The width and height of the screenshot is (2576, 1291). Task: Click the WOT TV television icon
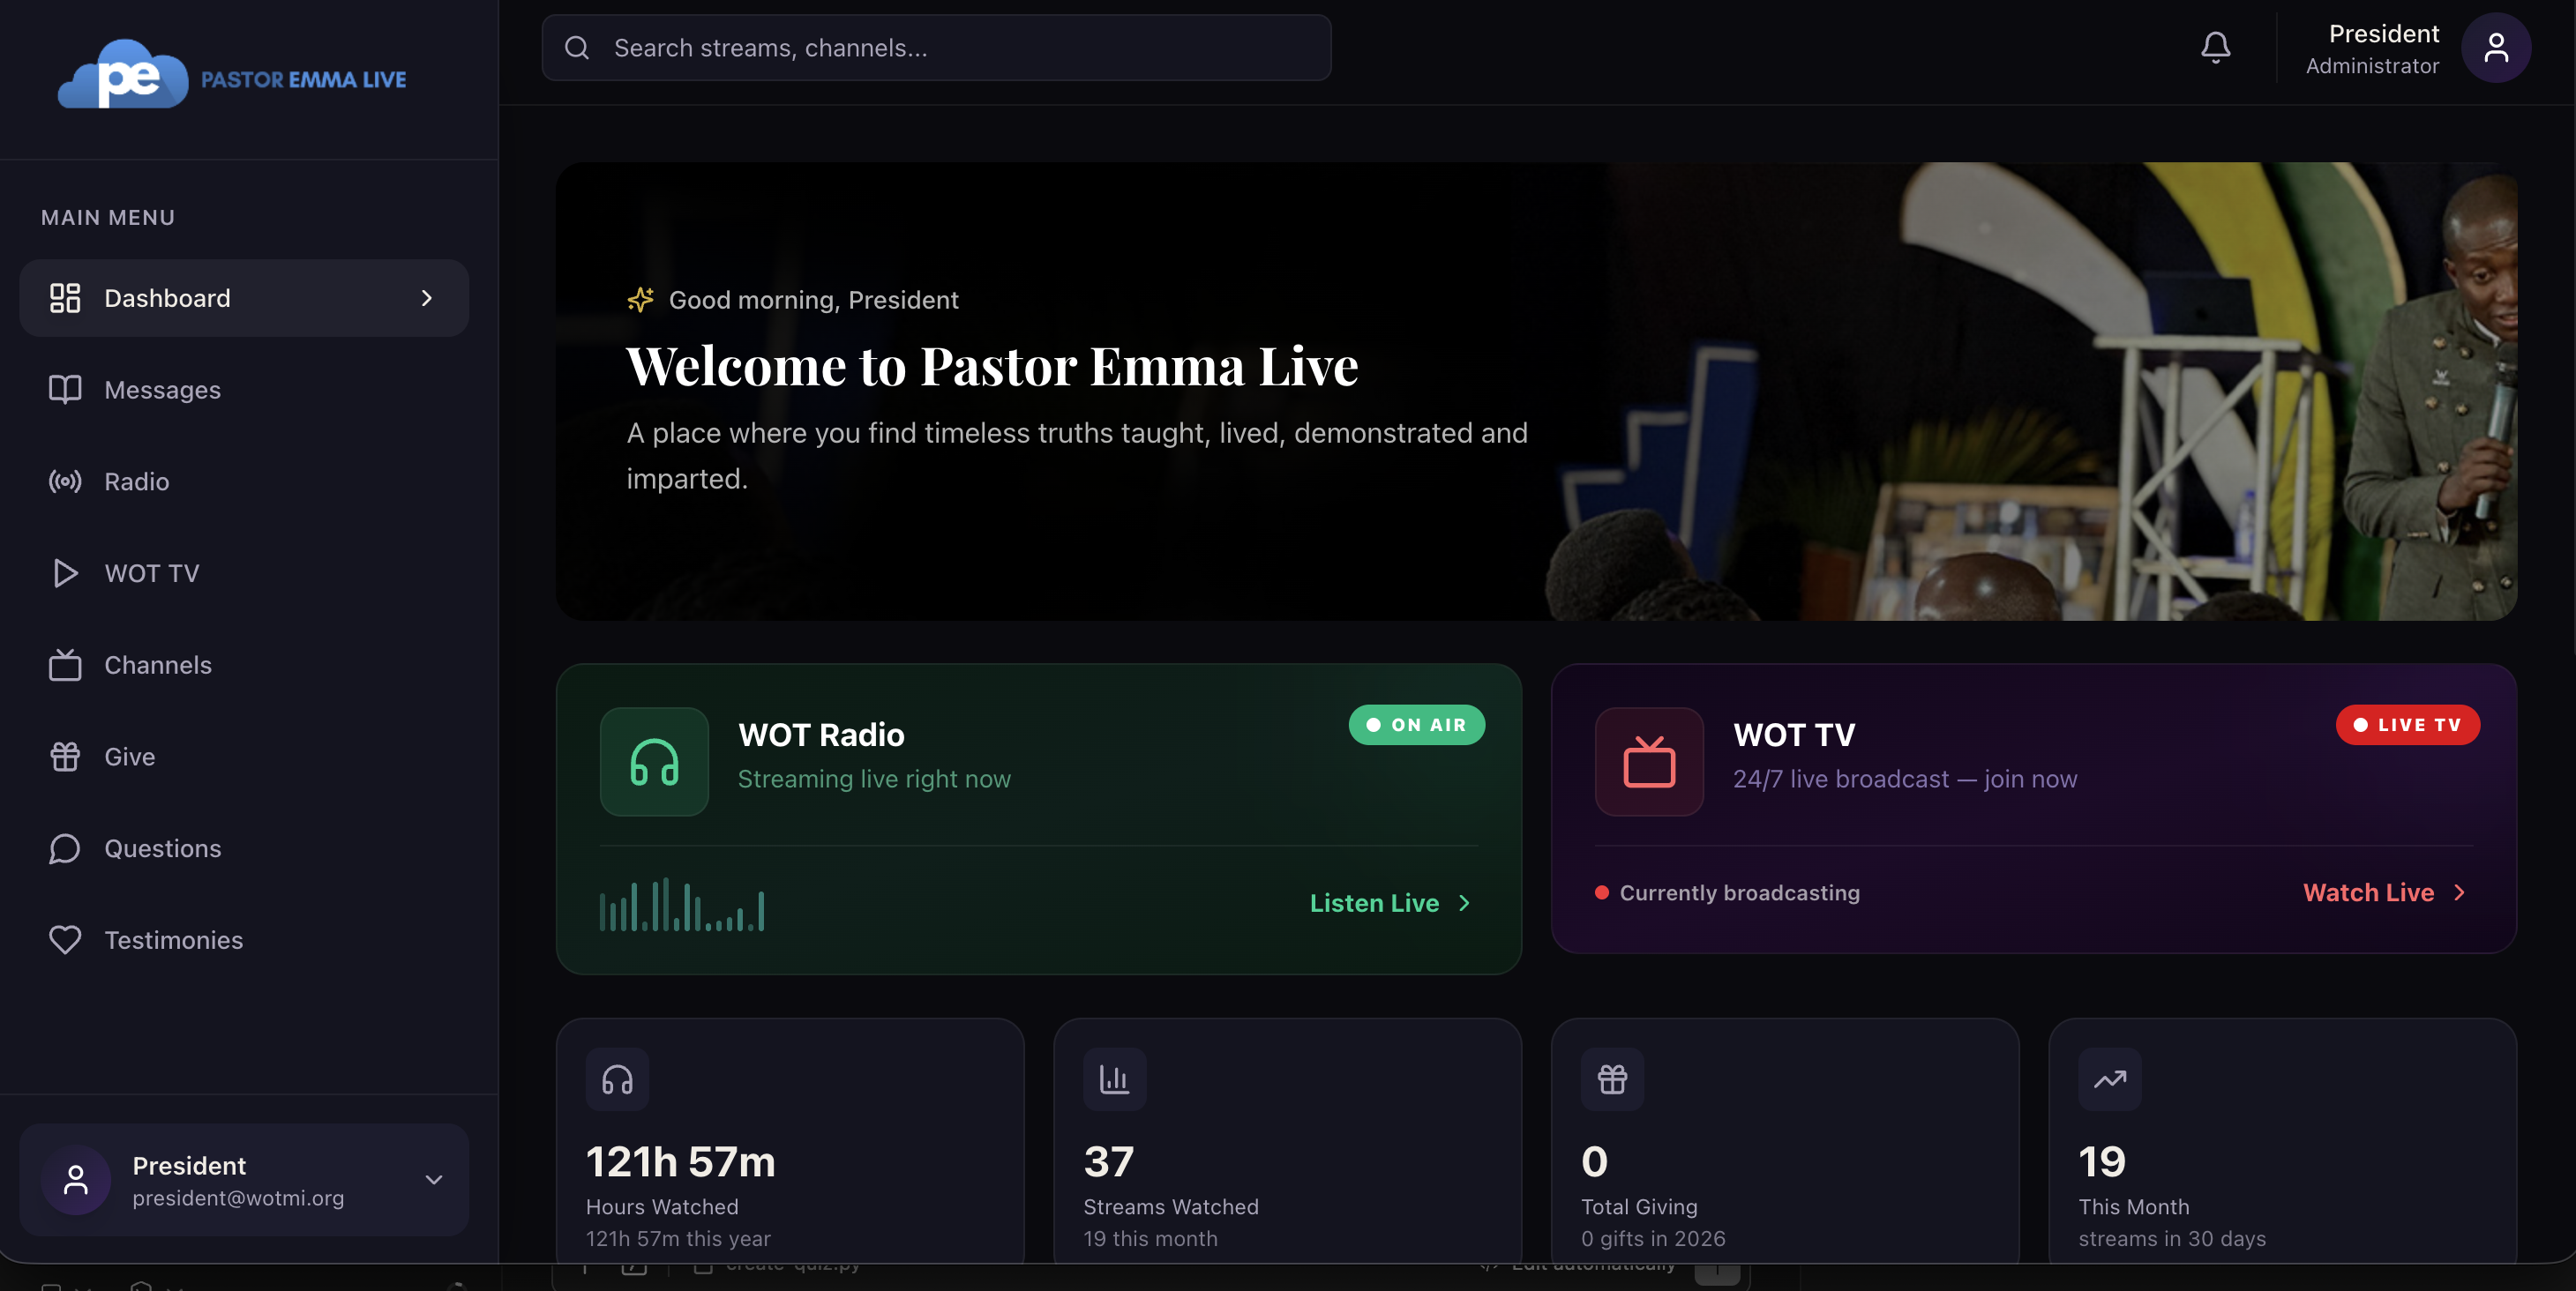pyautogui.click(x=1649, y=763)
